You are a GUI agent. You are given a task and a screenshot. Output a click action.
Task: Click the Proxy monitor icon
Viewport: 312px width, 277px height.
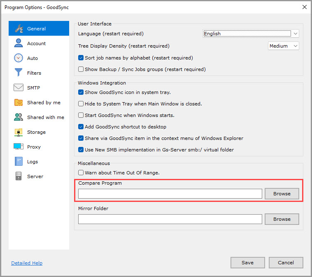pyautogui.click(x=19, y=147)
